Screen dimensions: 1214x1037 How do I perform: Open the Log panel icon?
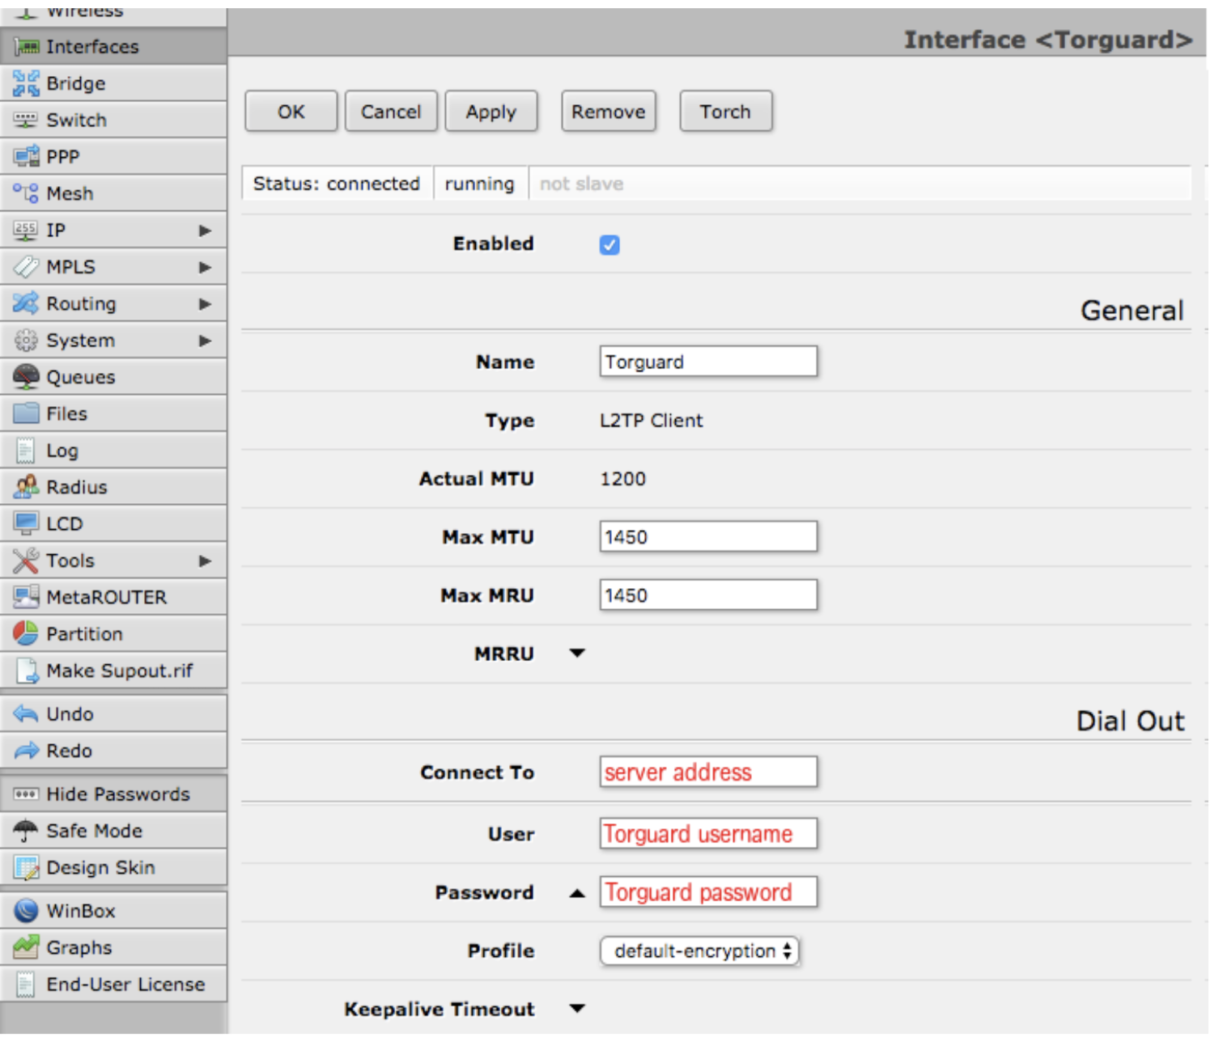click(27, 450)
